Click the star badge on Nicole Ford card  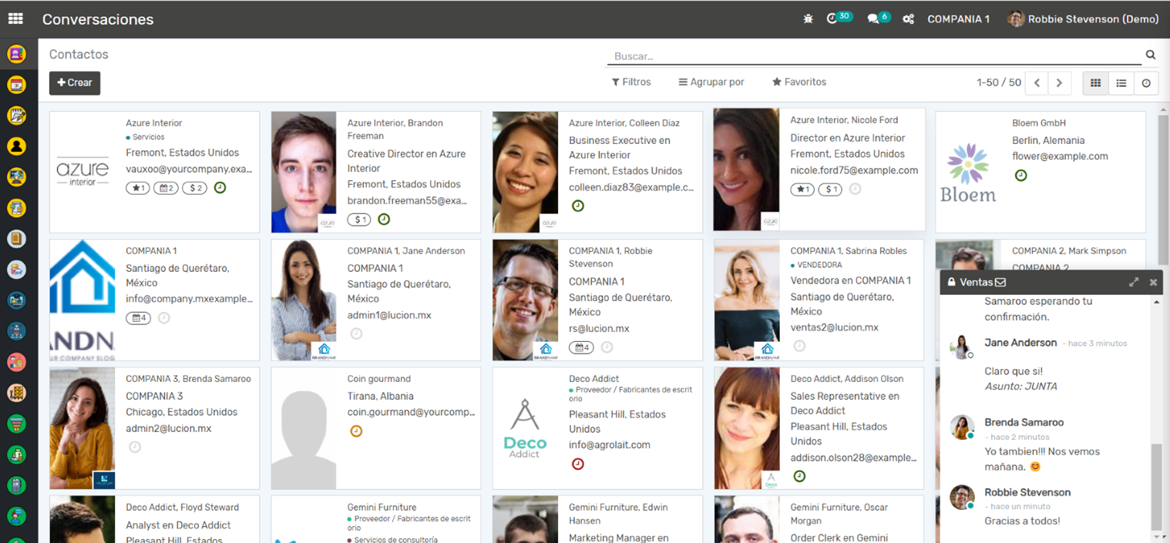(x=802, y=189)
